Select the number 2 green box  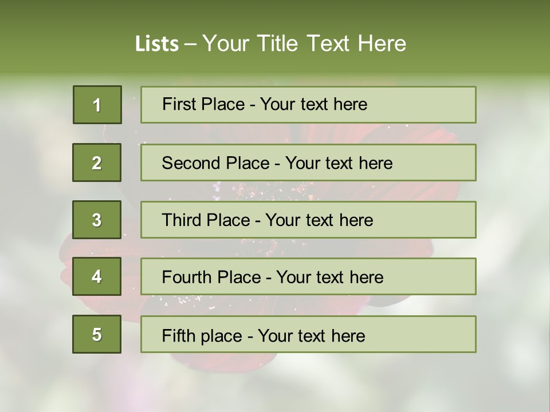(97, 163)
